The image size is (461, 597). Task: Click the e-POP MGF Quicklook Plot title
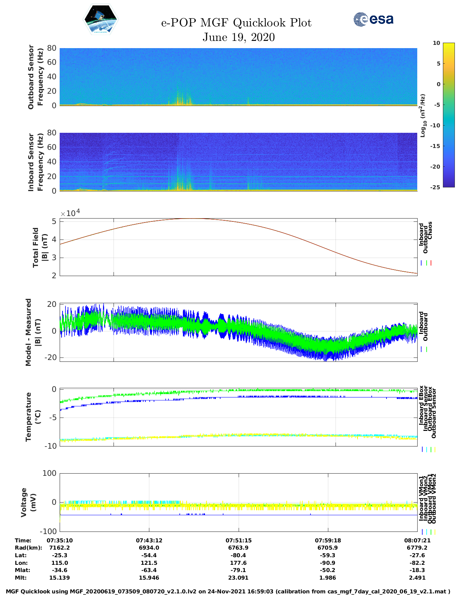pyautogui.click(x=236, y=23)
